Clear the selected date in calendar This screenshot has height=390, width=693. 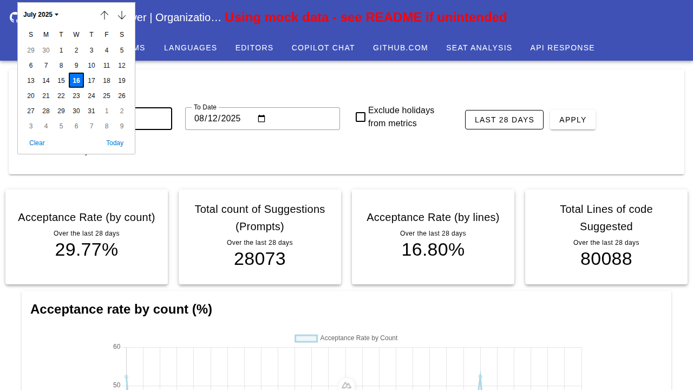coord(37,143)
